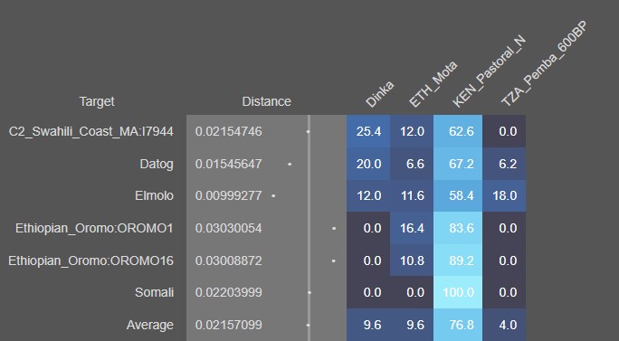Click the 100.0 cell in Somali row
The width and height of the screenshot is (619, 341).
[458, 292]
